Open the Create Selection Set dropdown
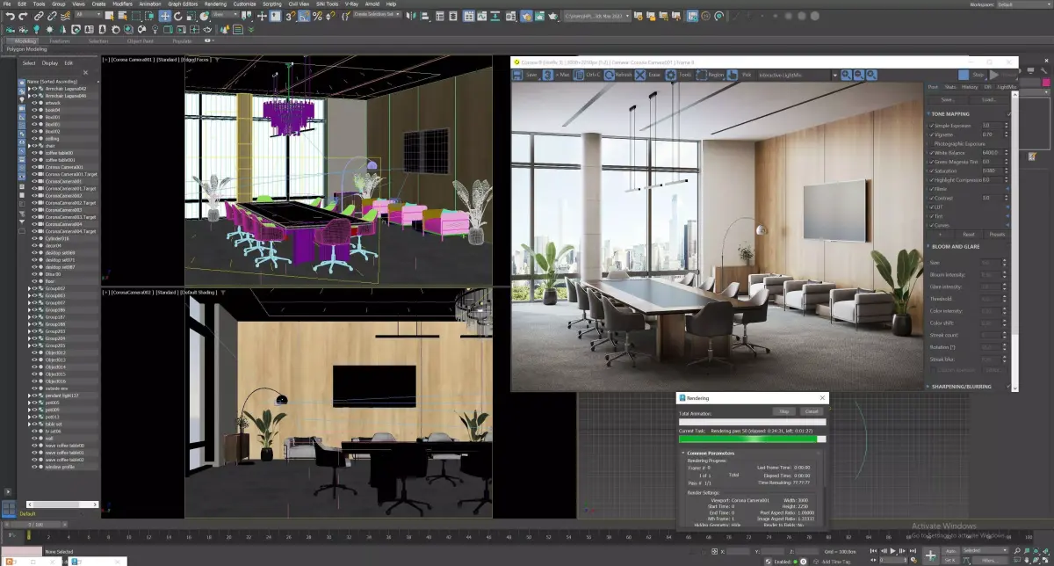The image size is (1054, 566). point(377,14)
